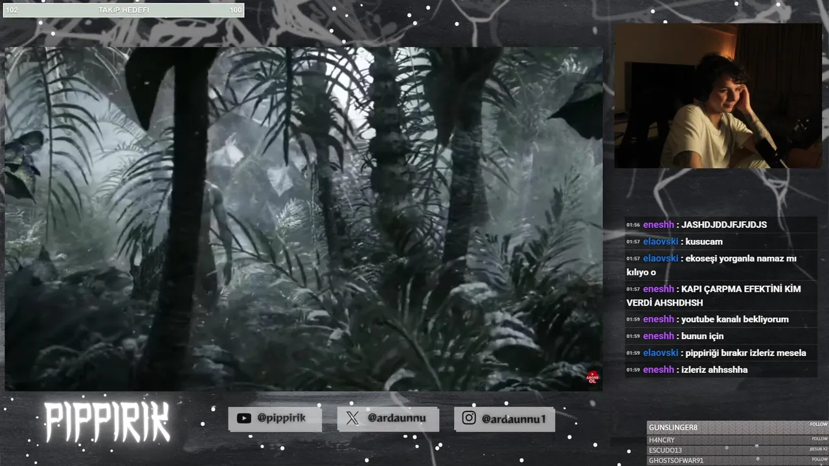Viewport: 829px width, 466px height.
Task: Click the 01:56 timestamp on the JASHDJDDJFJFJDJS message
Action: [633, 225]
